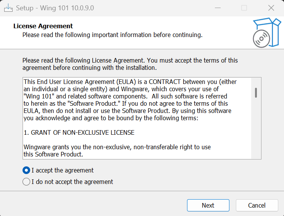Viewport: 284px width, 216px height.
Task: Click the disabled maximize button
Action: (x=244, y=8)
